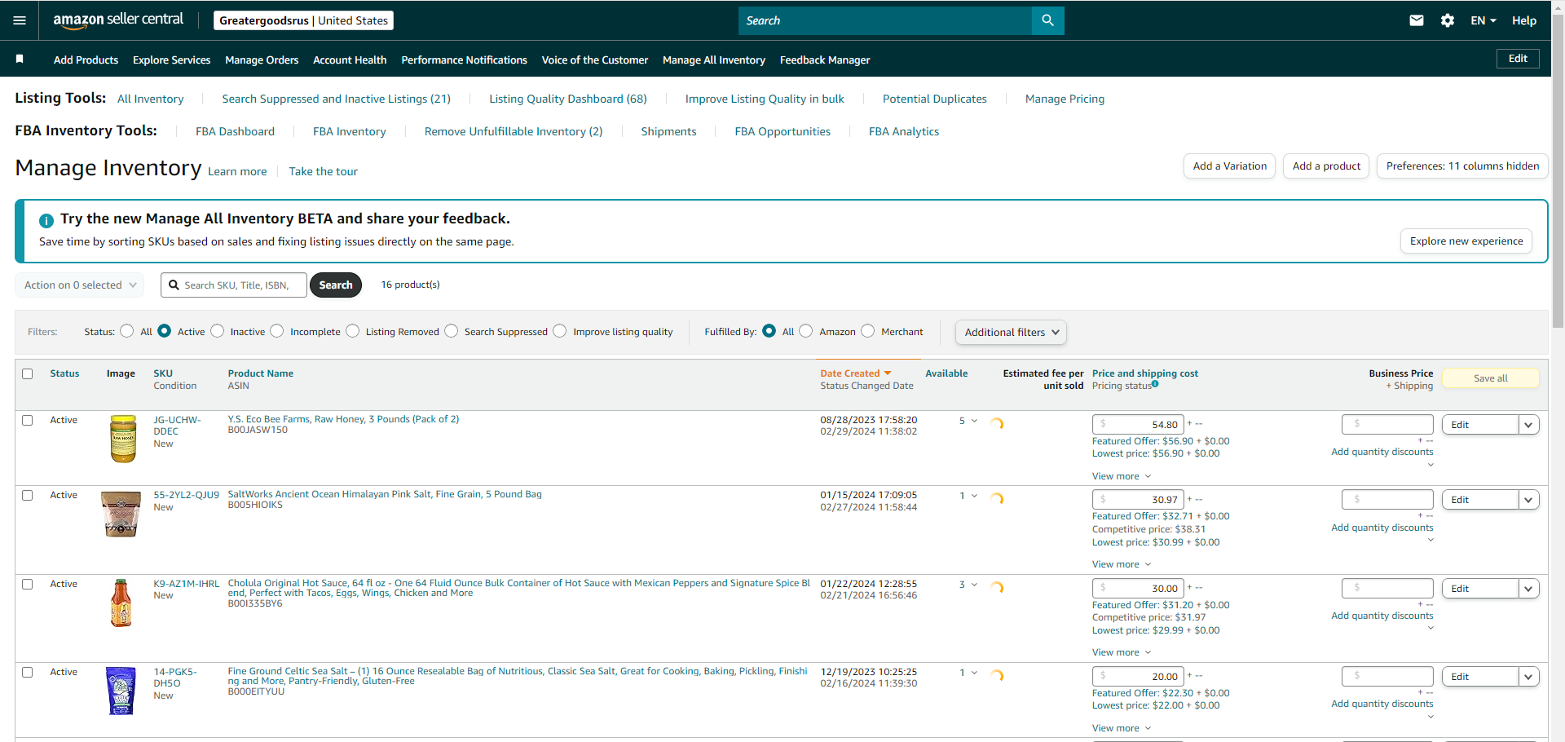Image resolution: width=1565 pixels, height=742 pixels.
Task: Open the Greatergoodsrus United States account switcher
Action: 303,20
